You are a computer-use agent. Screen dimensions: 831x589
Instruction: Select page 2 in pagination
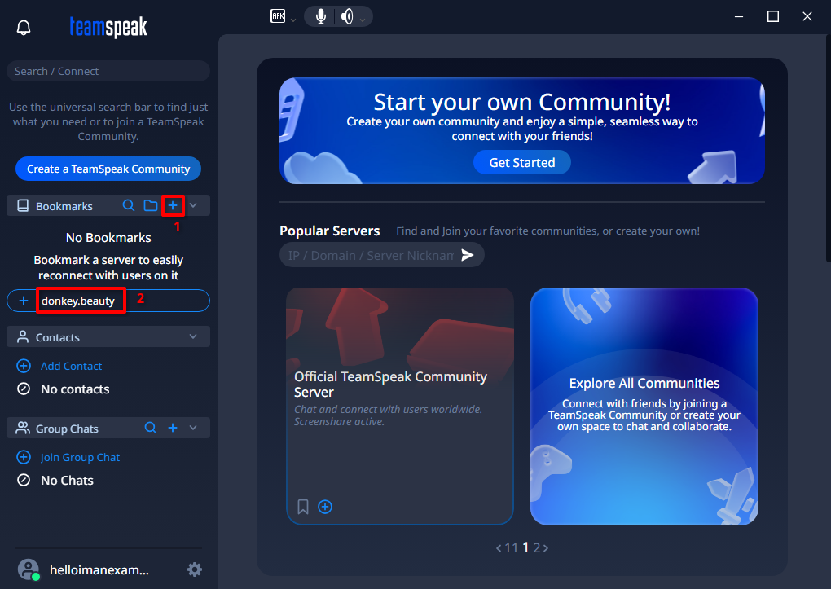coord(536,547)
